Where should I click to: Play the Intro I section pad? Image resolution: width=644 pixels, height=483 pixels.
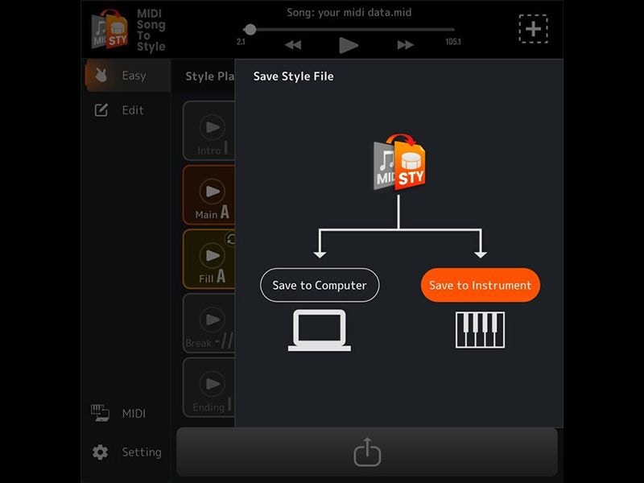(210, 129)
